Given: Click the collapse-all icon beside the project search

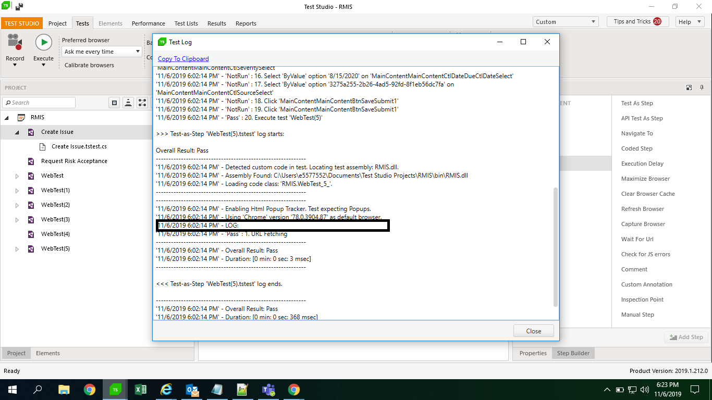Looking at the screenshot, I should click(x=115, y=103).
